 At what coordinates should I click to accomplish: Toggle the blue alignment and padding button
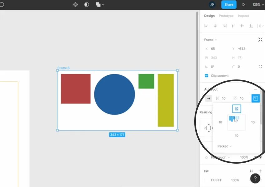tap(256, 98)
